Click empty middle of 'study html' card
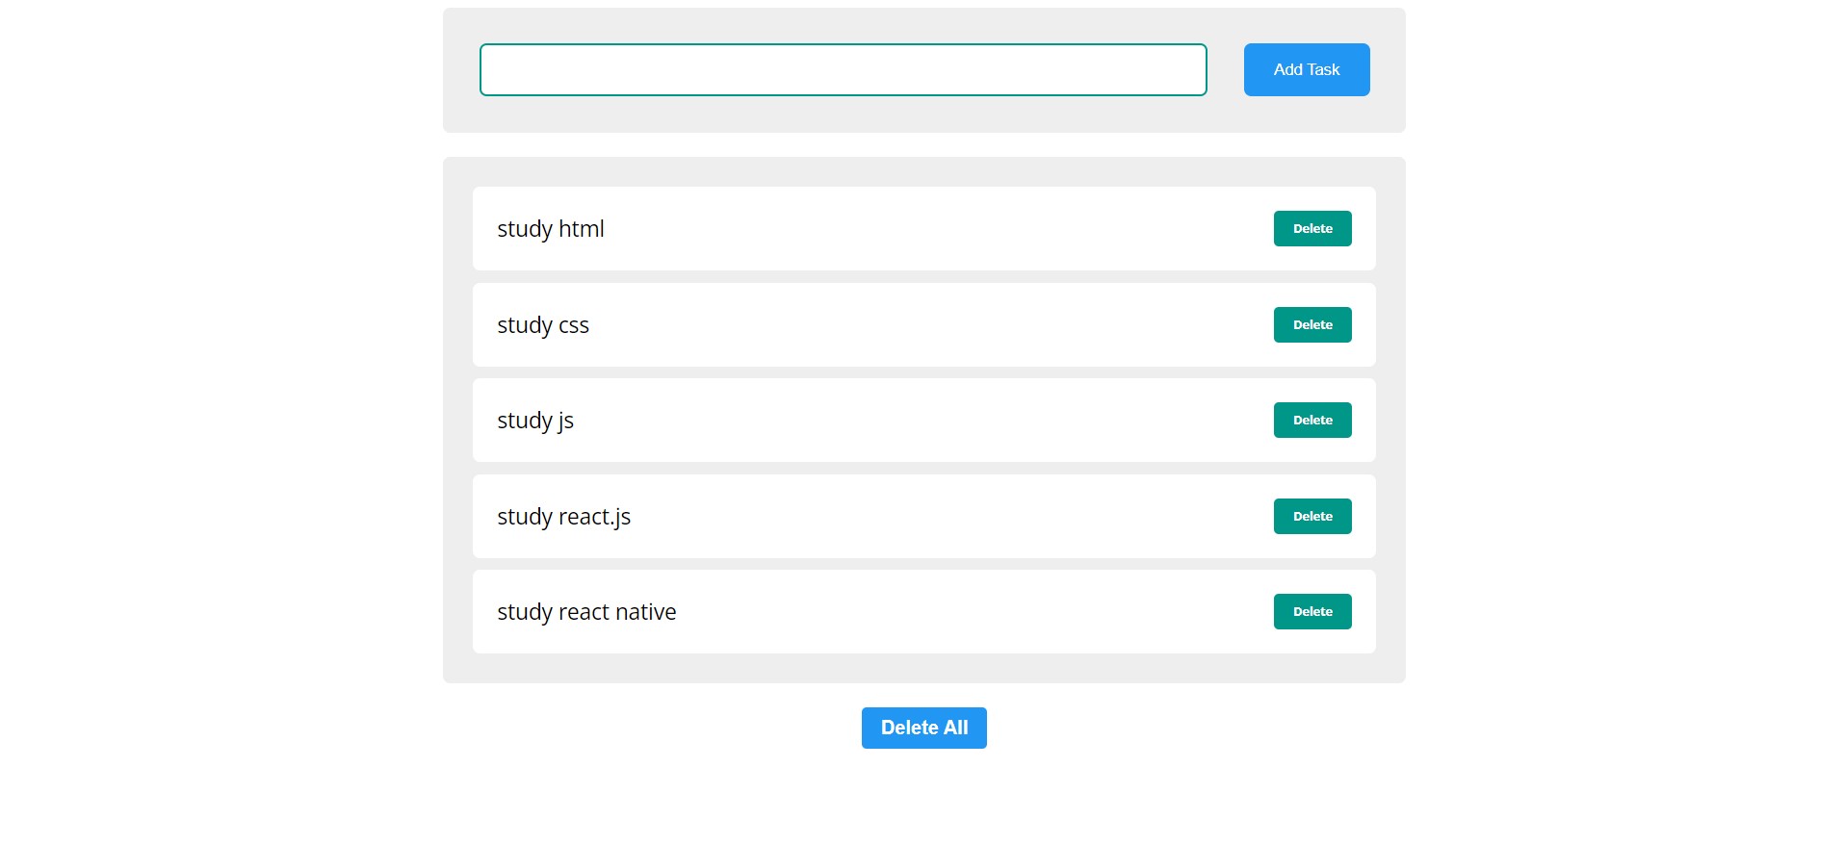Image resolution: width=1844 pixels, height=844 pixels. click(924, 229)
